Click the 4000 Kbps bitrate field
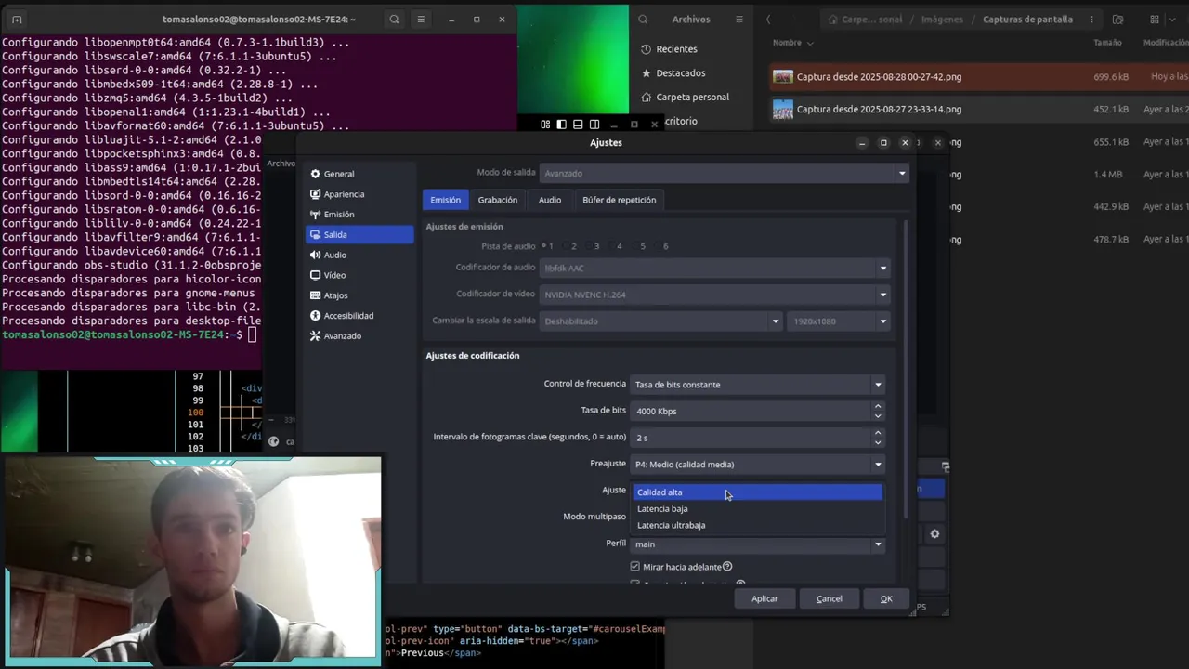1189x669 pixels. (751, 411)
